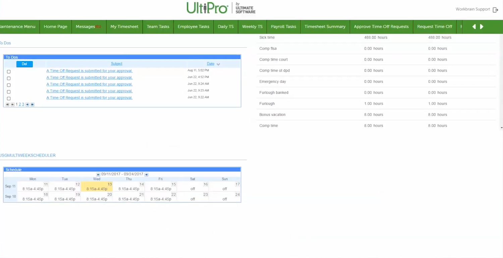
Task: Sort To Dos by Subject column
Action: point(116,64)
